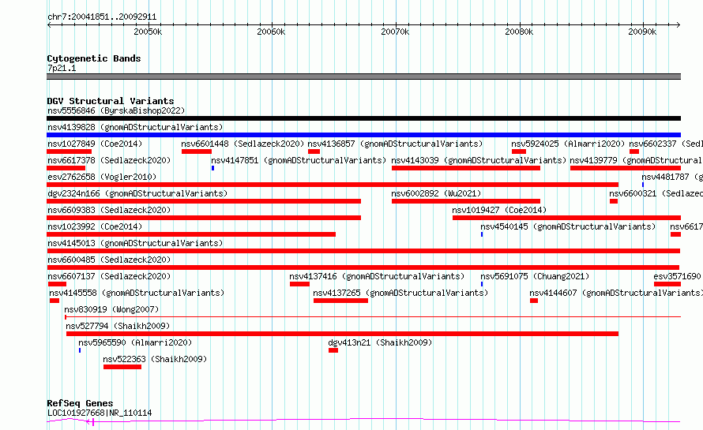Click the red bar under nsv522363
Screen dimensions: 703x430
[122, 368]
